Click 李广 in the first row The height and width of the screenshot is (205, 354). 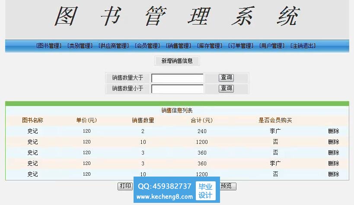(x=275, y=131)
